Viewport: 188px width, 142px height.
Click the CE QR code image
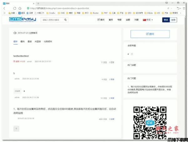(x=150, y=123)
